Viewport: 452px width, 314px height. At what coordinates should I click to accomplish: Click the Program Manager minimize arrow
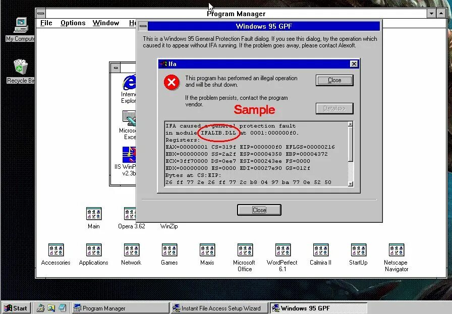(x=431, y=14)
